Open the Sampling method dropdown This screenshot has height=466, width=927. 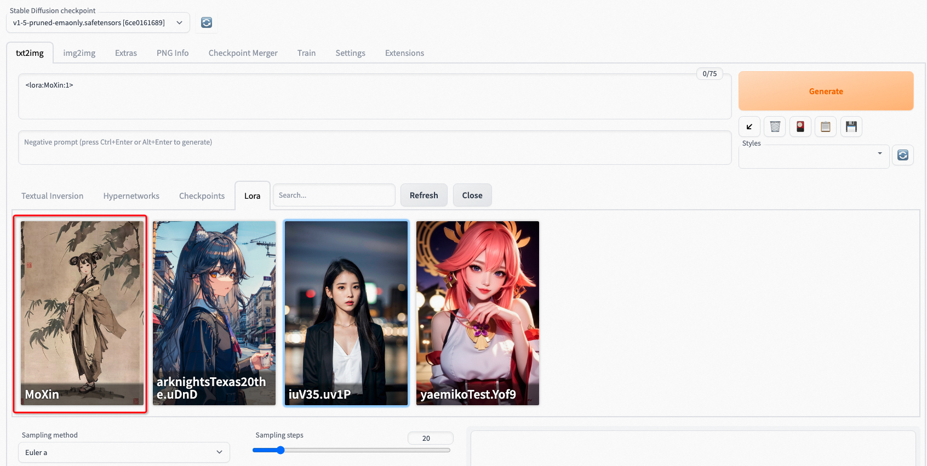coord(124,452)
